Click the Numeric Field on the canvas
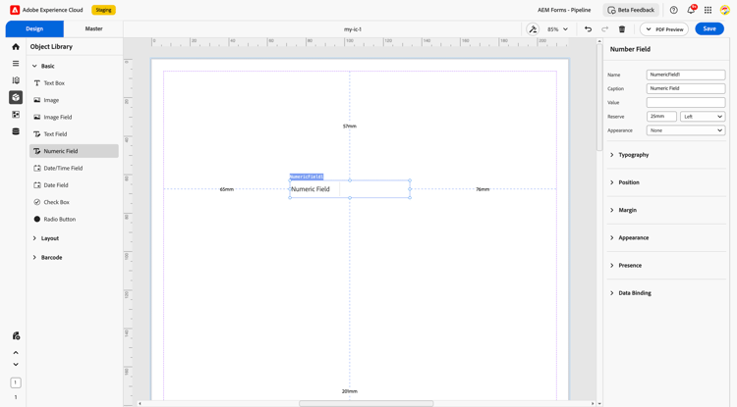737x407 pixels. point(350,189)
